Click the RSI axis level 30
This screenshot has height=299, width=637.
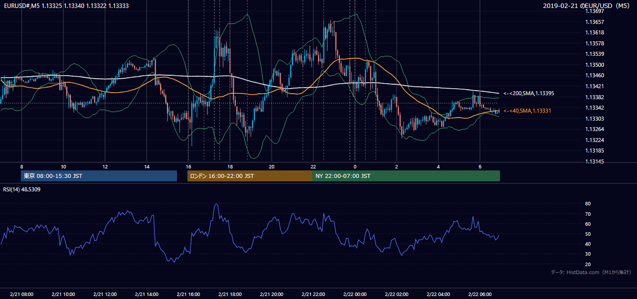[x=588, y=254]
